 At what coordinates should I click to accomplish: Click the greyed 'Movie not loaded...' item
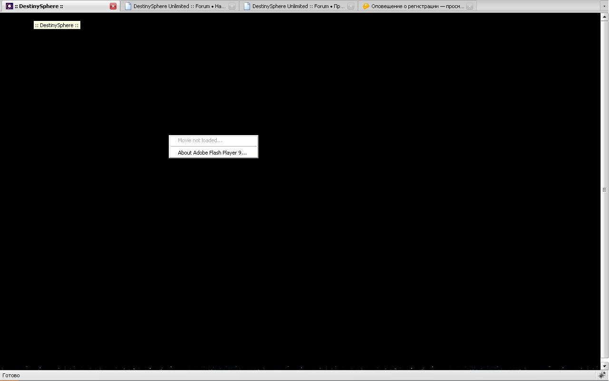[200, 140]
